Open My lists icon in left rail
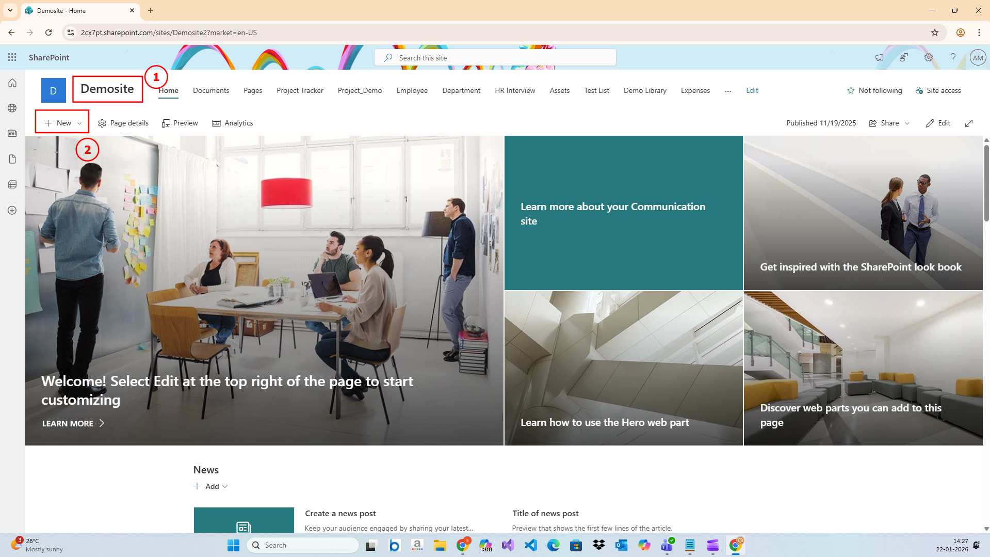The height and width of the screenshot is (557, 990). click(12, 184)
